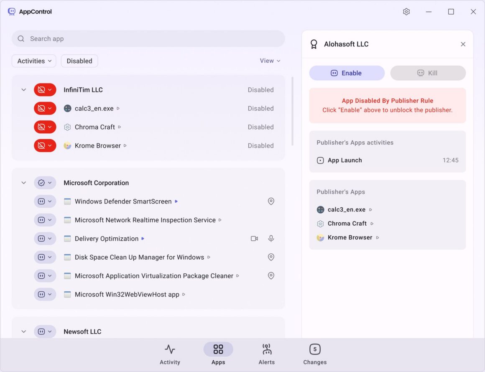
Task: Toggle control for Windows Defender SmartScreen
Action: [45, 201]
